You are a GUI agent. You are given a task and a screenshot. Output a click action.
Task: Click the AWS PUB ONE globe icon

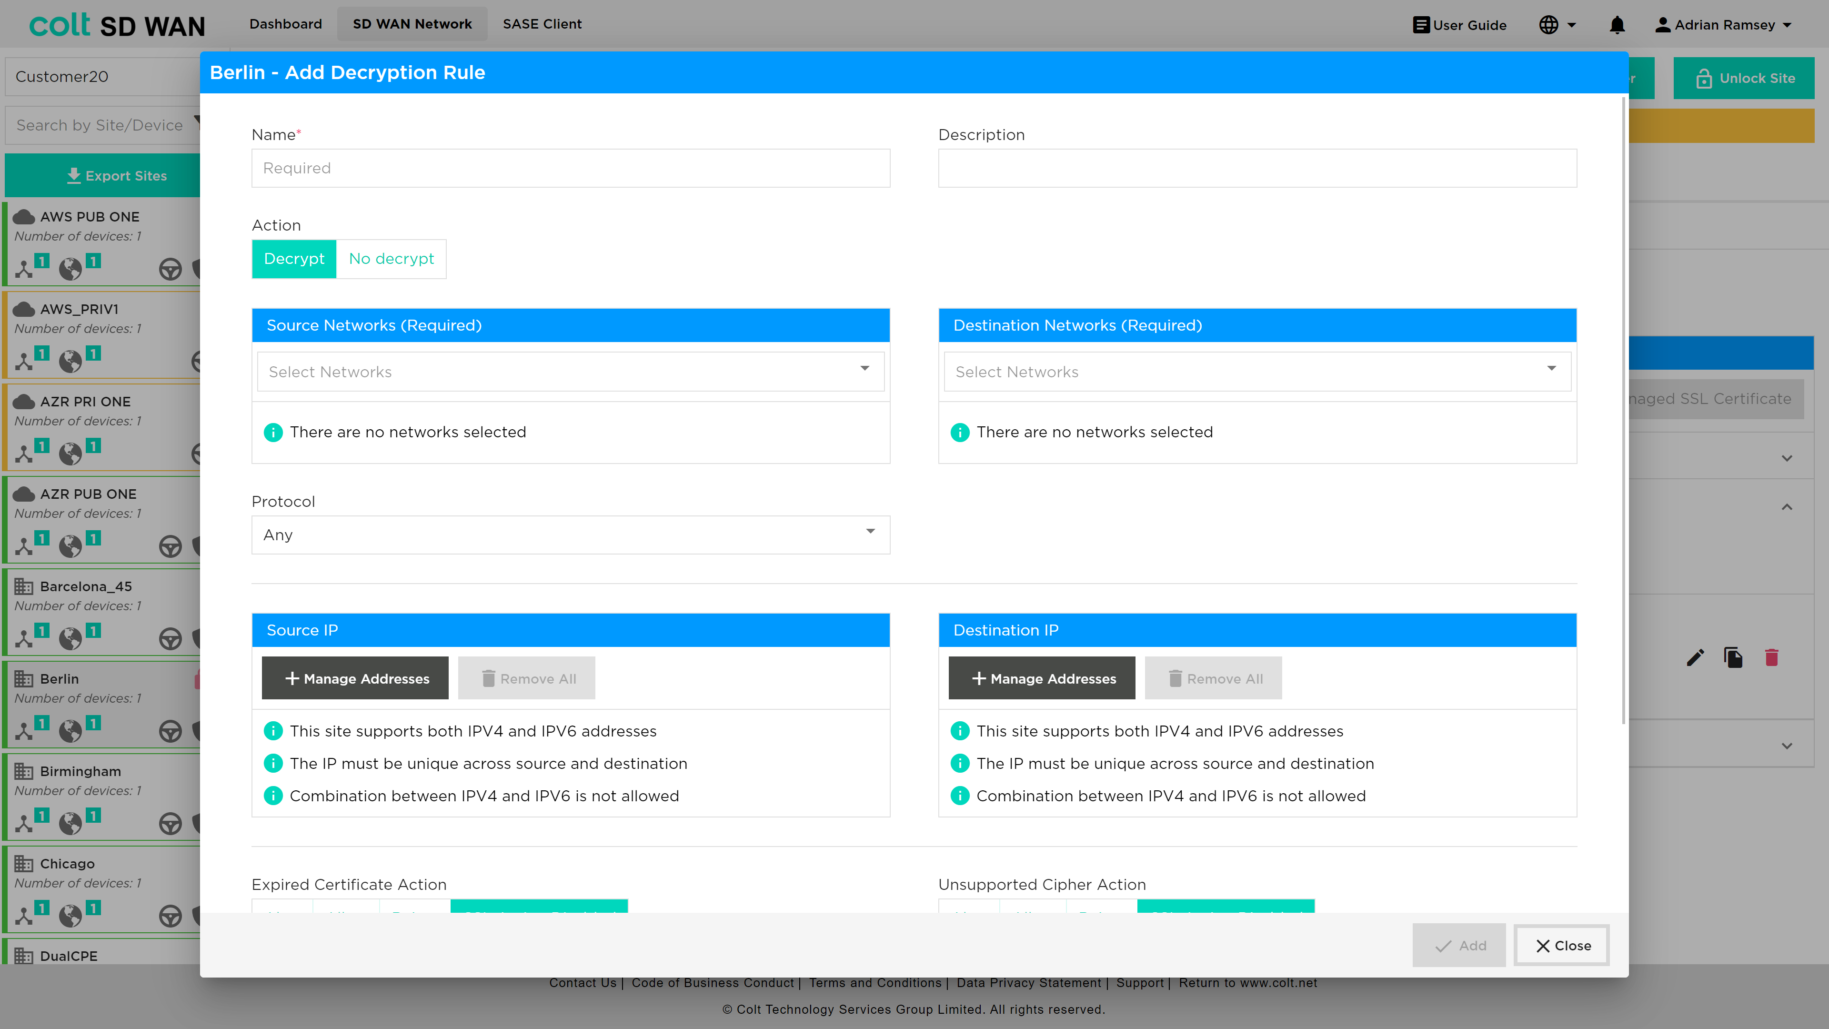70,268
